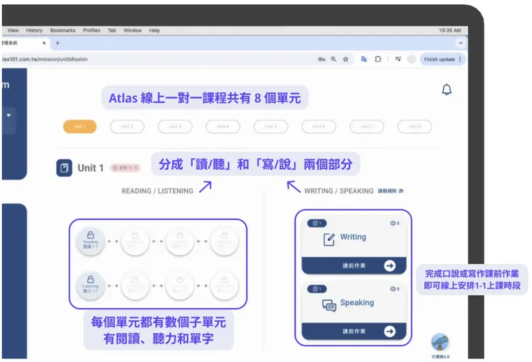Open the Bookmarks menu
The height and width of the screenshot is (362, 532).
point(63,30)
